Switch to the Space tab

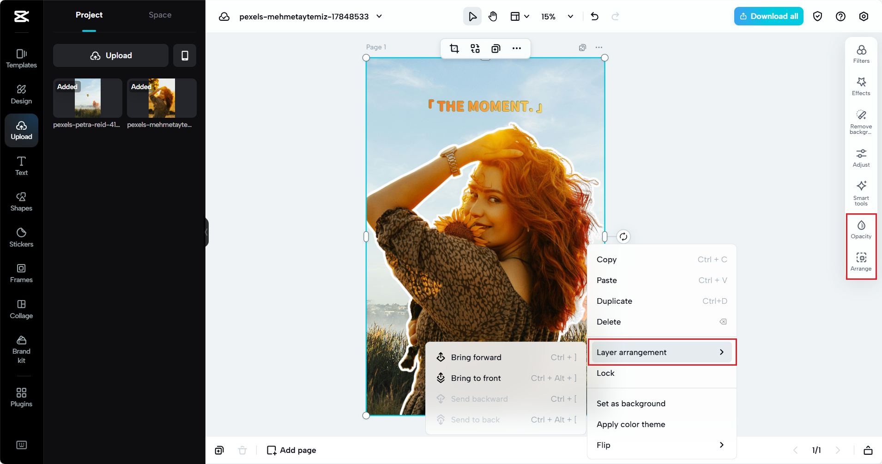pos(160,15)
